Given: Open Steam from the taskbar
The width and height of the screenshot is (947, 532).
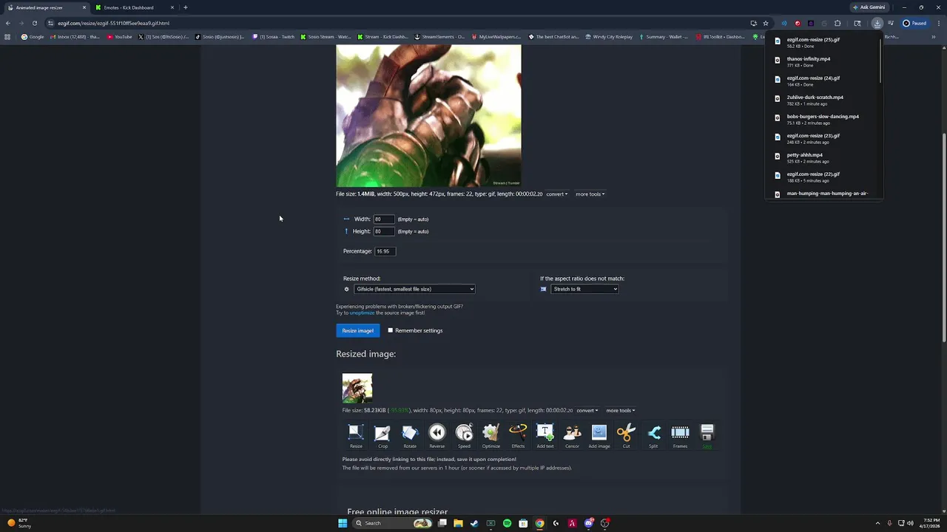Looking at the screenshot, I should (x=474, y=523).
